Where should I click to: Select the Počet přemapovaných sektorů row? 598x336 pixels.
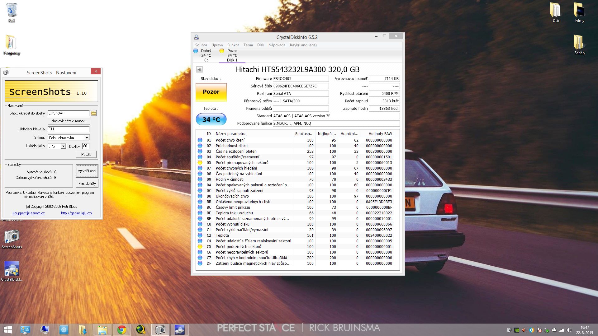(x=295, y=162)
